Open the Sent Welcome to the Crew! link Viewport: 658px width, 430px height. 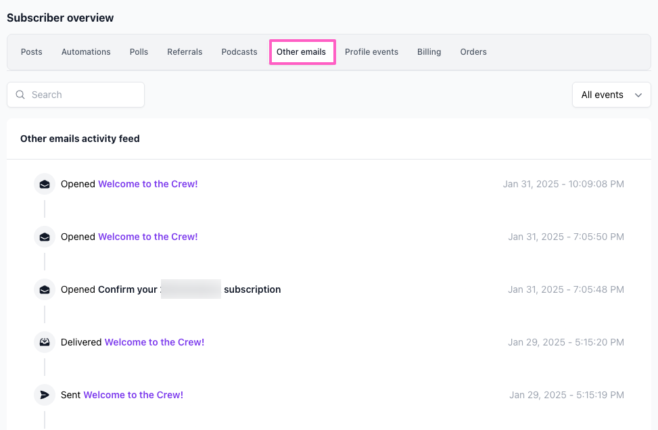(x=133, y=395)
